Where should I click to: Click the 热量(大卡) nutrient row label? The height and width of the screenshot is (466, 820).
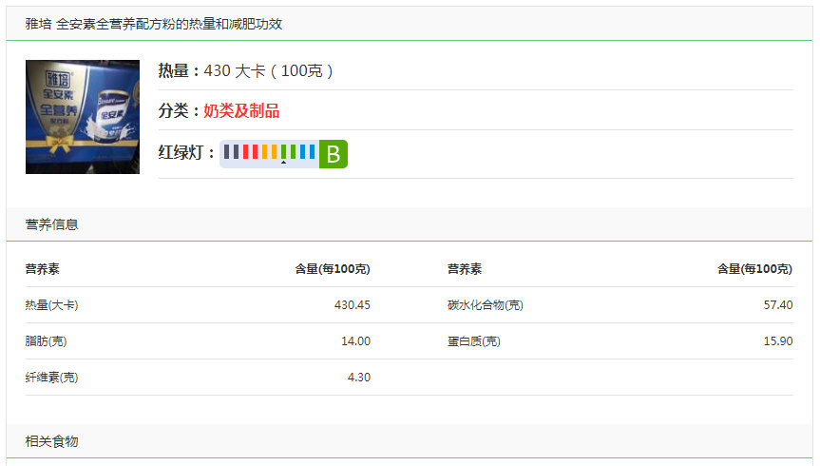click(51, 305)
